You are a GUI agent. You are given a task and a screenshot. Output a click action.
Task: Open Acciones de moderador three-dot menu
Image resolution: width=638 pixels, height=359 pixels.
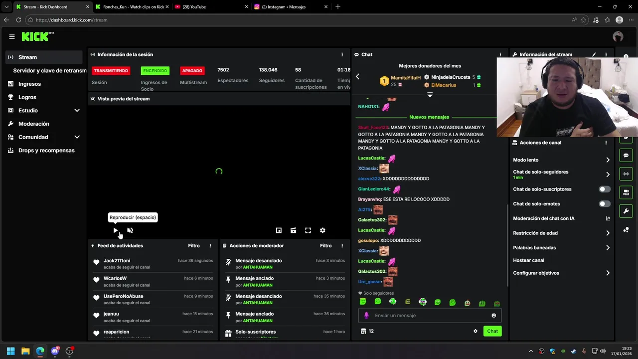(x=342, y=246)
